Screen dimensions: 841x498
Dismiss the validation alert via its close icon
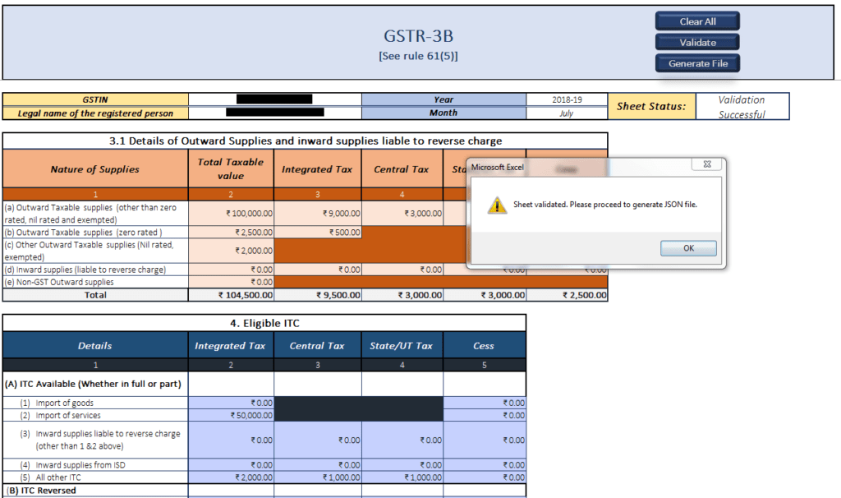[706, 164]
